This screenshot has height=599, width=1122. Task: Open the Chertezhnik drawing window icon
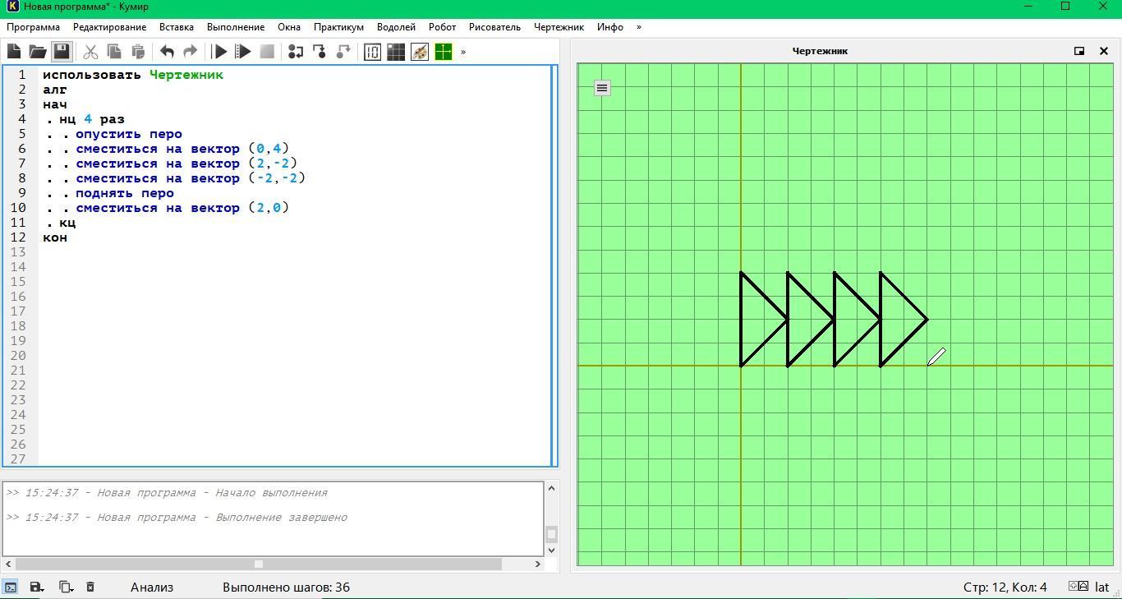(444, 52)
